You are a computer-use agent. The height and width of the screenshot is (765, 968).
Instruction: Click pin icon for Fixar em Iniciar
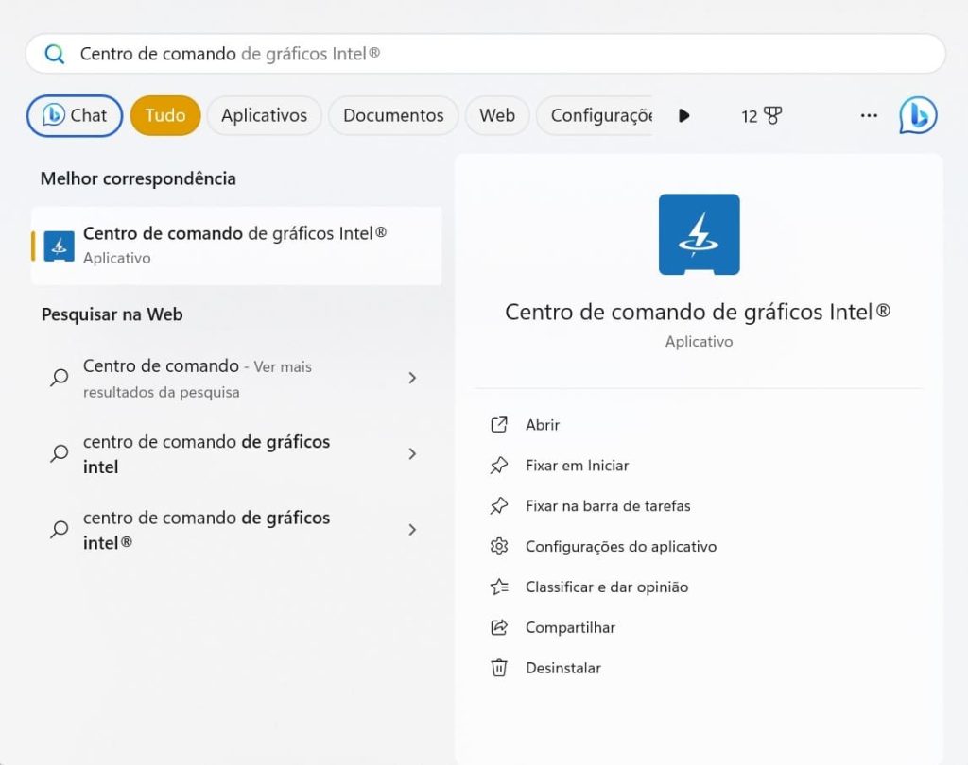point(499,466)
